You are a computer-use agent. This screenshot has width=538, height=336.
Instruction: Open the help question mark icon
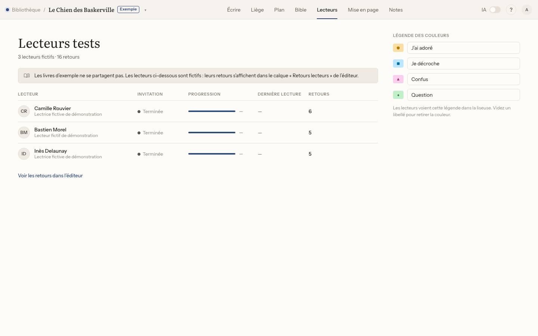tap(511, 10)
